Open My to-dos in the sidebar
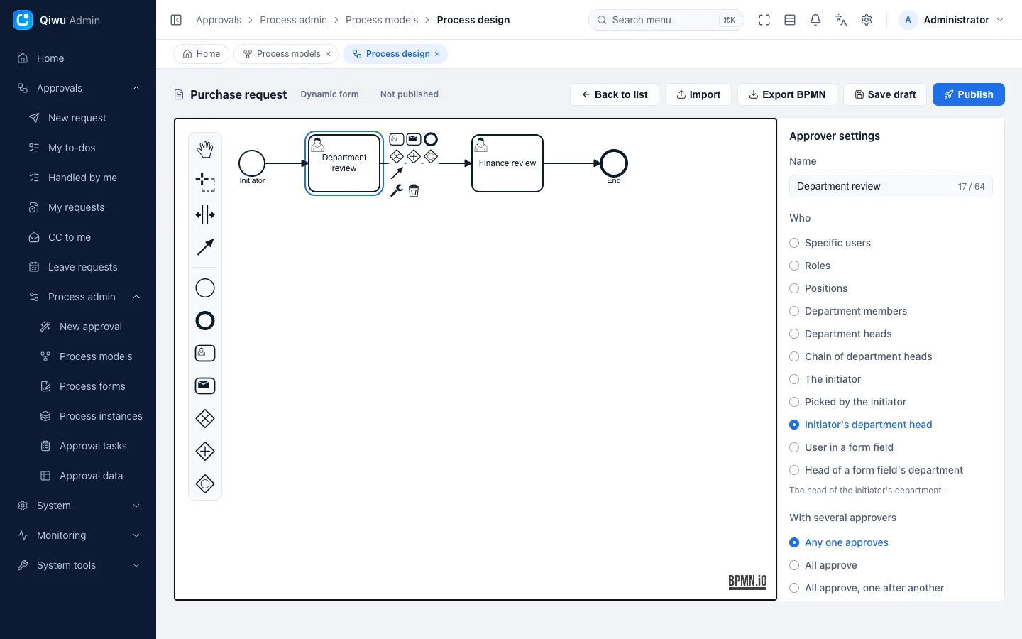The height and width of the screenshot is (639, 1022). click(x=78, y=148)
